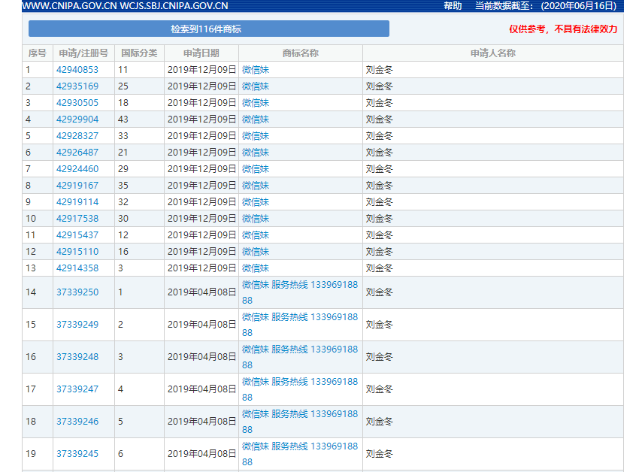Open the 帮助 help link in header
Image resolution: width=639 pixels, height=472 pixels.
tap(453, 6)
